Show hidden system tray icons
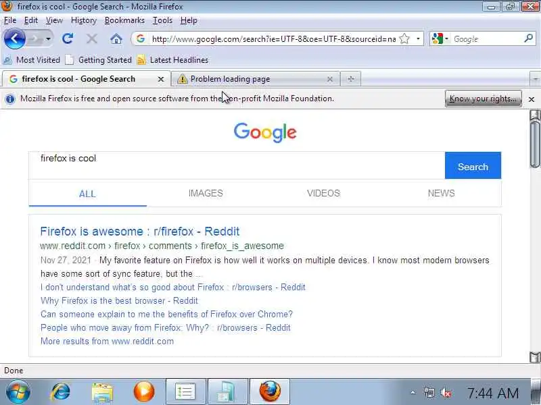Viewport: 541px width, 405px height. coord(413,393)
